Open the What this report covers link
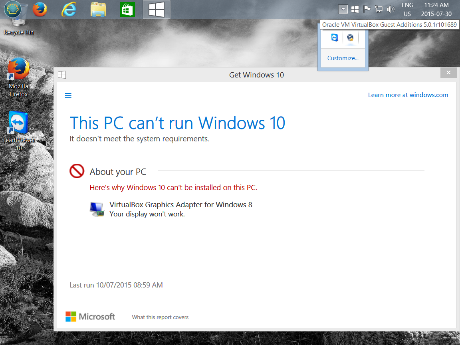 [x=160, y=317]
